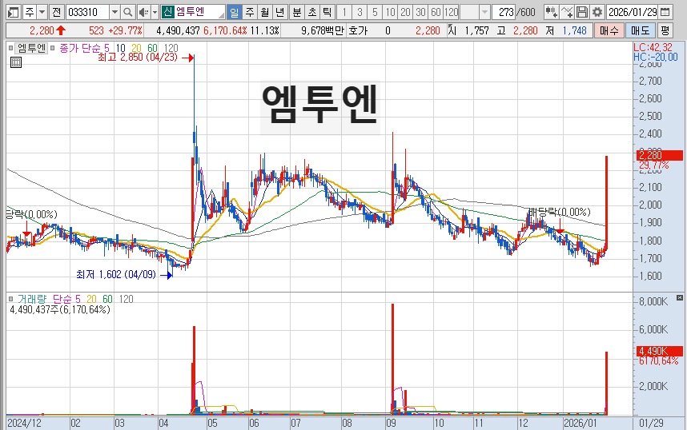
Task: Click the LC:42,32 label
Action: point(653,48)
